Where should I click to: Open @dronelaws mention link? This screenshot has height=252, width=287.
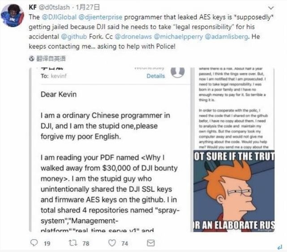[133, 37]
